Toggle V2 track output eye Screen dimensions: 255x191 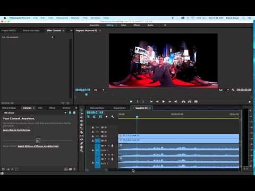(x=105, y=136)
